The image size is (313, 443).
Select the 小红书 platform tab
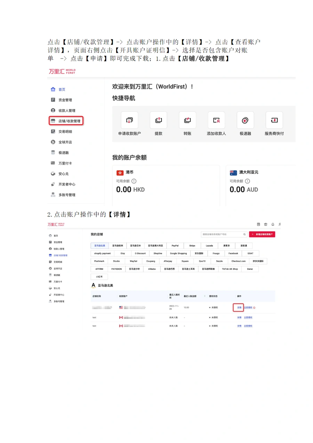(x=99, y=277)
